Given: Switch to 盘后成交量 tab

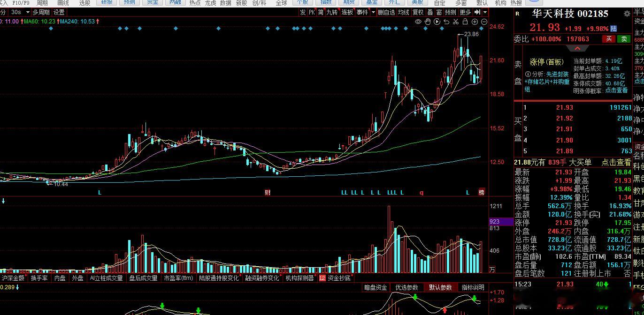Looking at the screenshot, I should click(x=143, y=278).
